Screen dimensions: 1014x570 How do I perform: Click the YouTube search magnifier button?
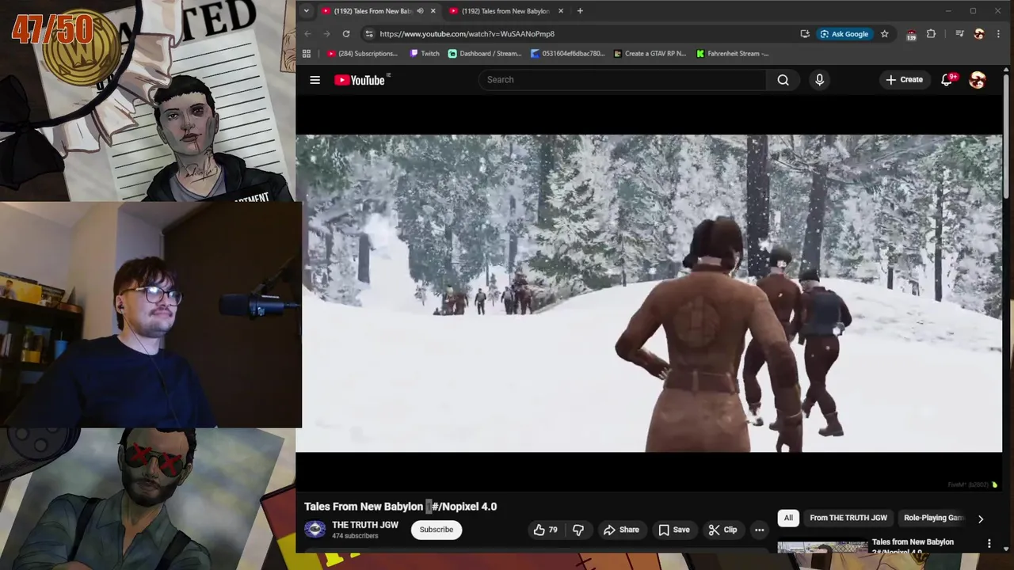coord(783,80)
